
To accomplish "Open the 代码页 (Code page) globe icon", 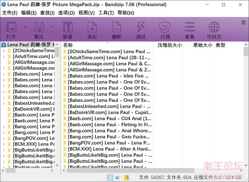I will coord(214,27).
